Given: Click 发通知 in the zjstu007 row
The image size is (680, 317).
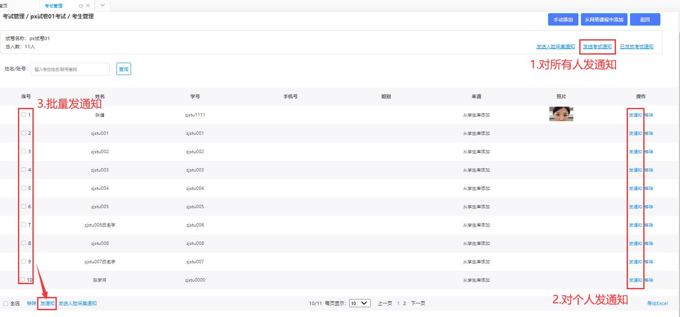Looking at the screenshot, I should point(635,262).
